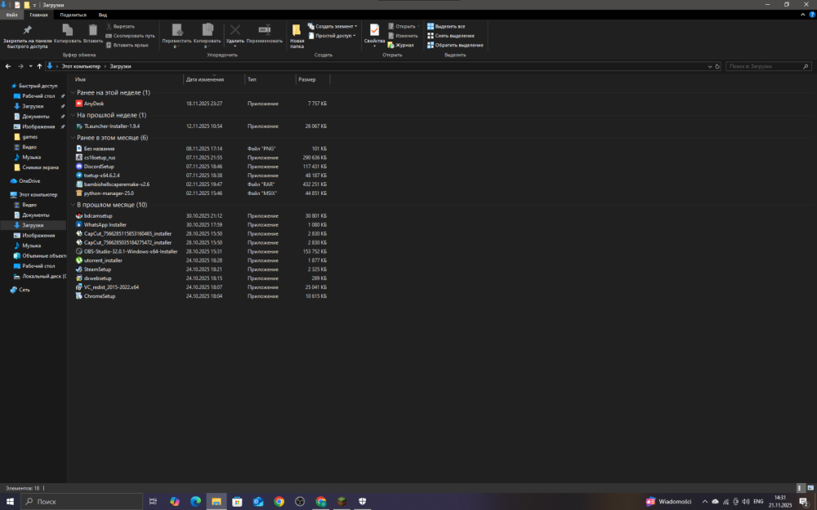Open the Файл tab
Image resolution: width=817 pixels, height=510 pixels.
point(11,15)
